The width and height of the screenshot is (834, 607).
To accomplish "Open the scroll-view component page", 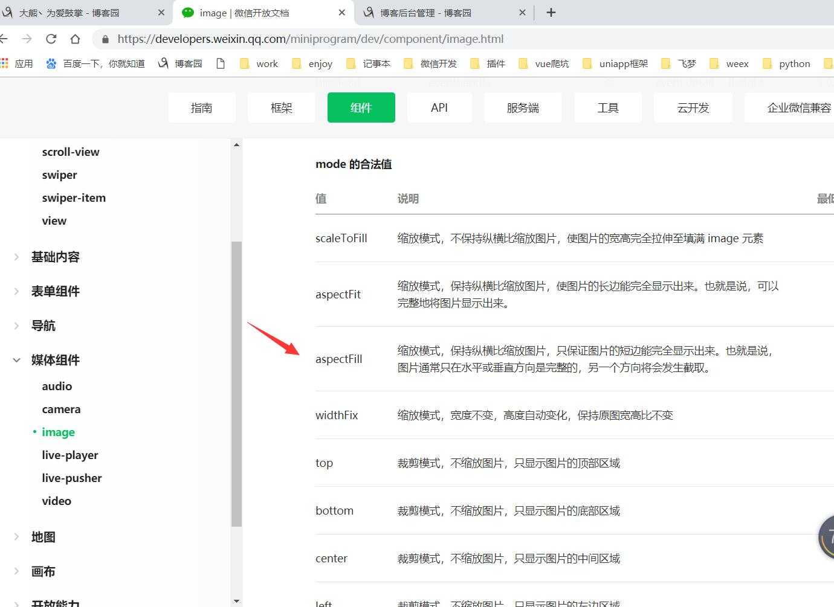I will pos(71,152).
